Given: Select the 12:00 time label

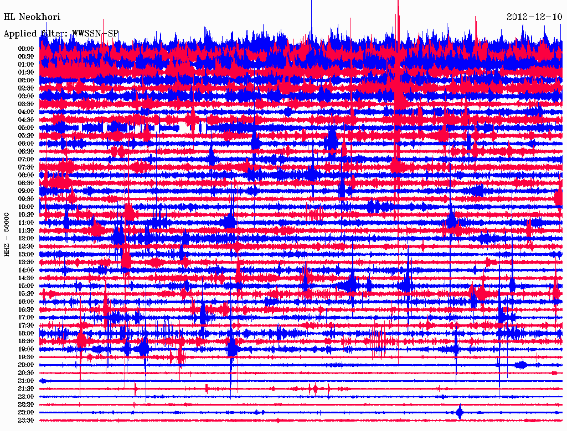Looking at the screenshot, I should click(25, 238).
